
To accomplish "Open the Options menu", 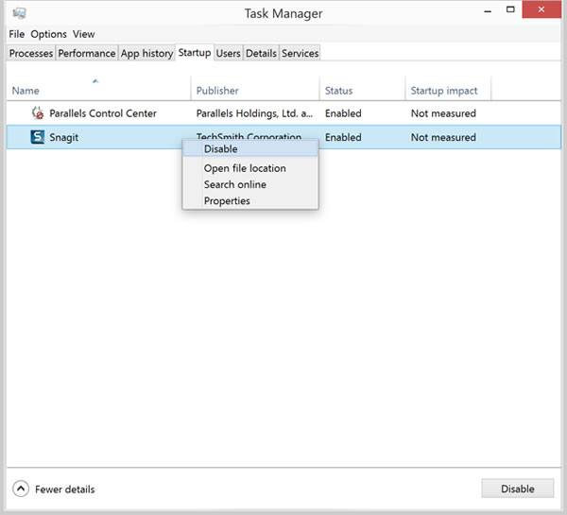I will [48, 34].
